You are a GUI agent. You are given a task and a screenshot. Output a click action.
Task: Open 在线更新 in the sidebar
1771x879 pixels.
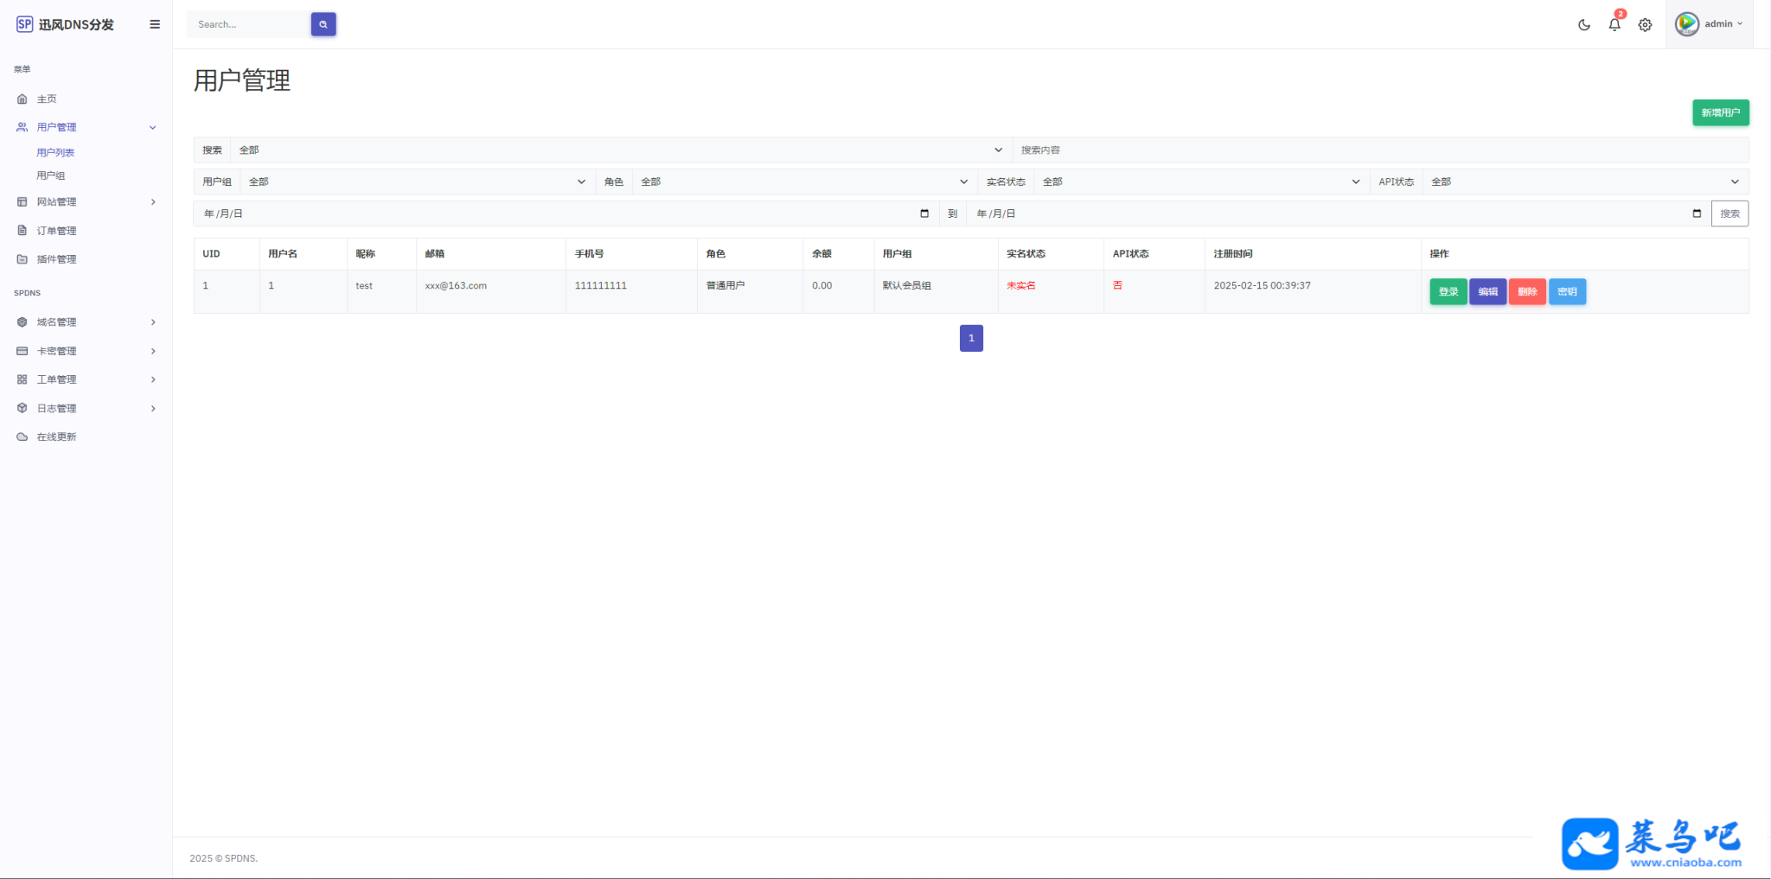tap(56, 436)
